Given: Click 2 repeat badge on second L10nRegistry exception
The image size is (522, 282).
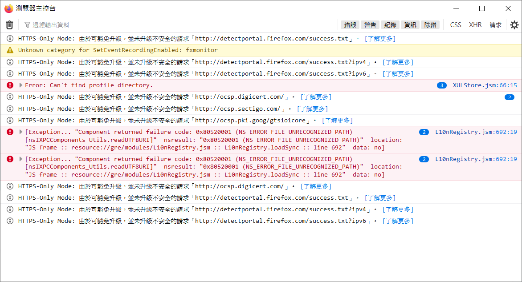Looking at the screenshot, I should coord(424,159).
